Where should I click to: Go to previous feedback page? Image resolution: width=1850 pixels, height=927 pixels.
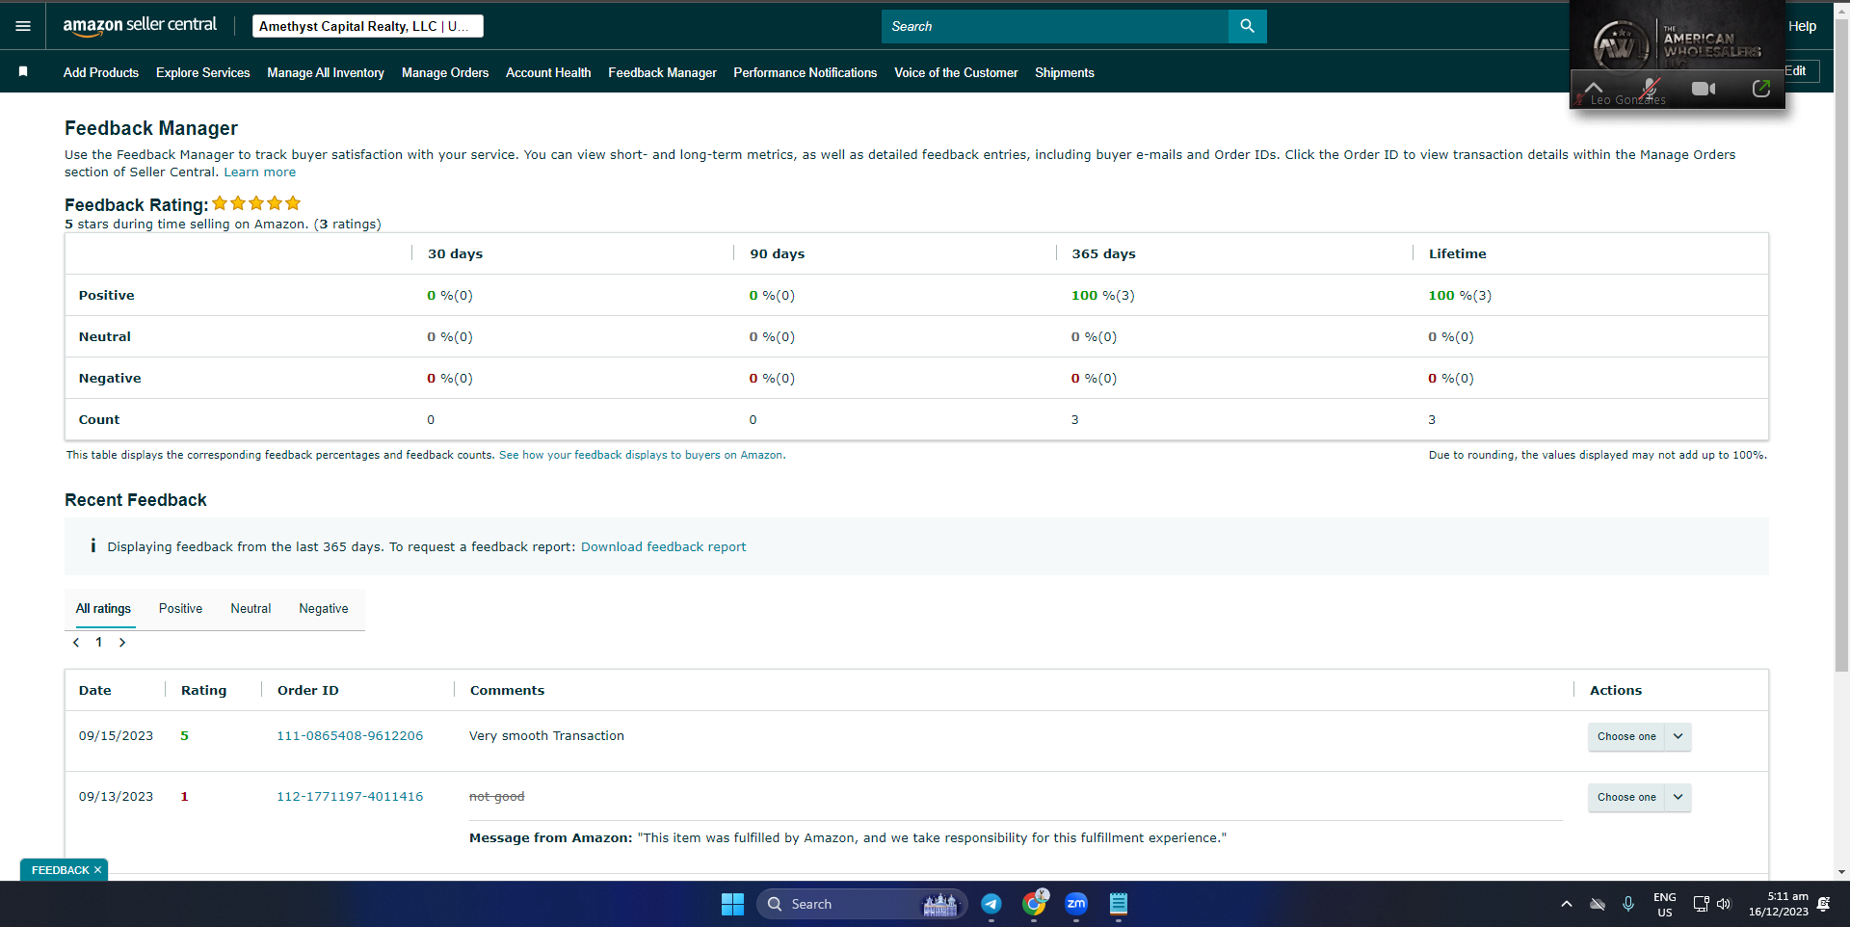pyautogui.click(x=76, y=643)
